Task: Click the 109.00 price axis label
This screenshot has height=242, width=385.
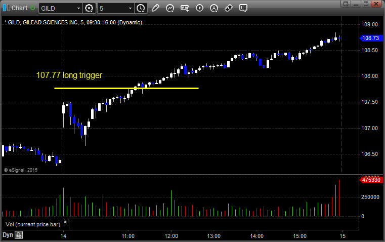Action: pos(369,25)
